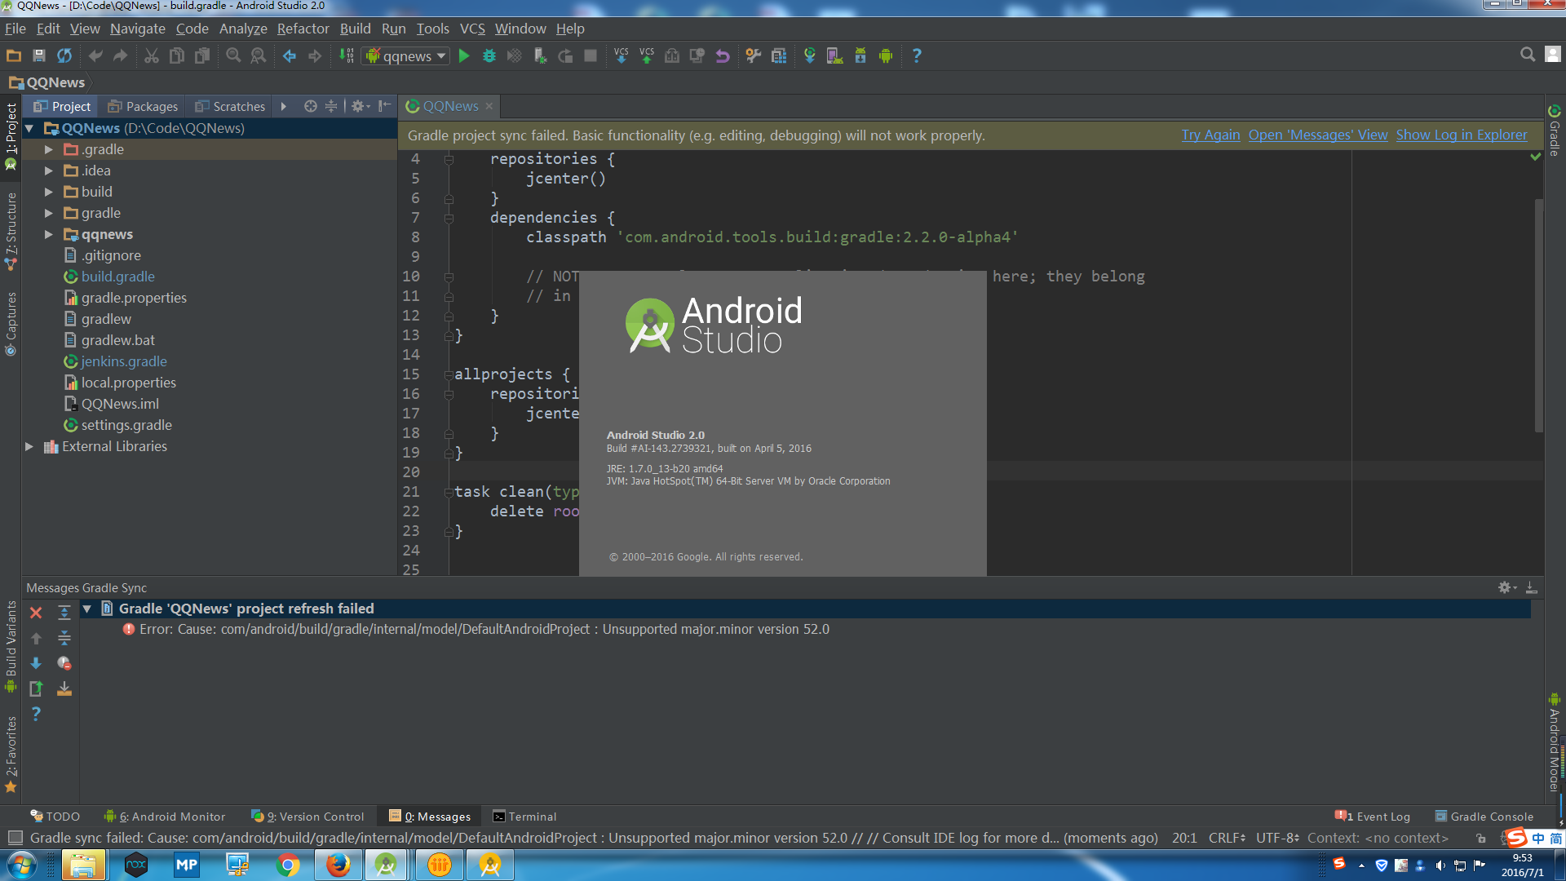Click the Redo arrow icon
This screenshot has width=1566, height=881.
tap(121, 55)
